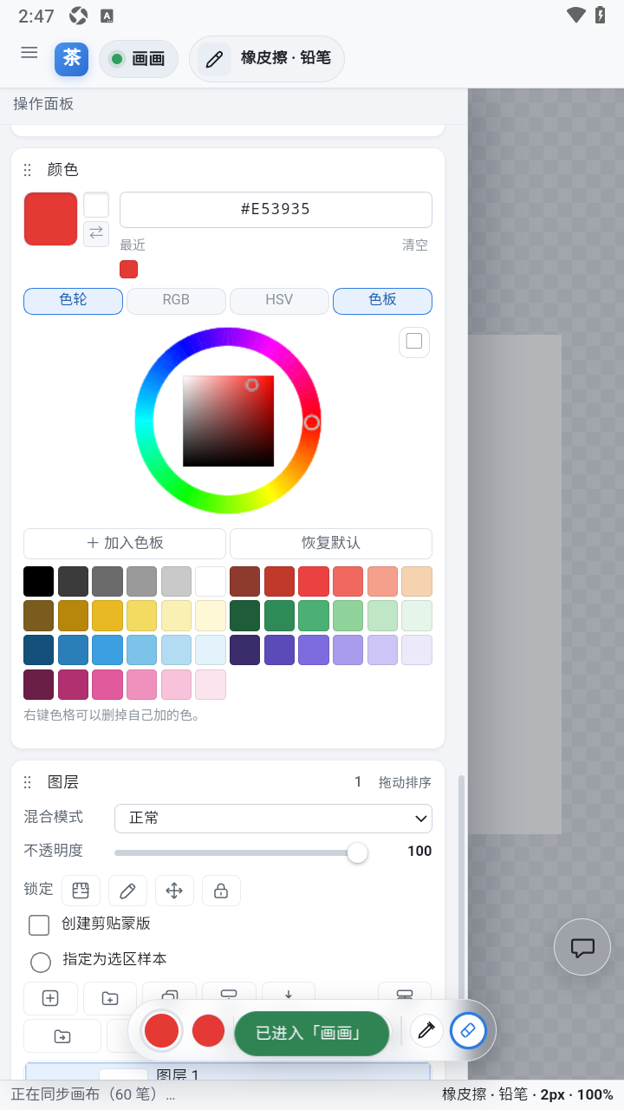The width and height of the screenshot is (624, 1110).
Task: Select 指定为选区样本 radio button
Action: tap(41, 962)
